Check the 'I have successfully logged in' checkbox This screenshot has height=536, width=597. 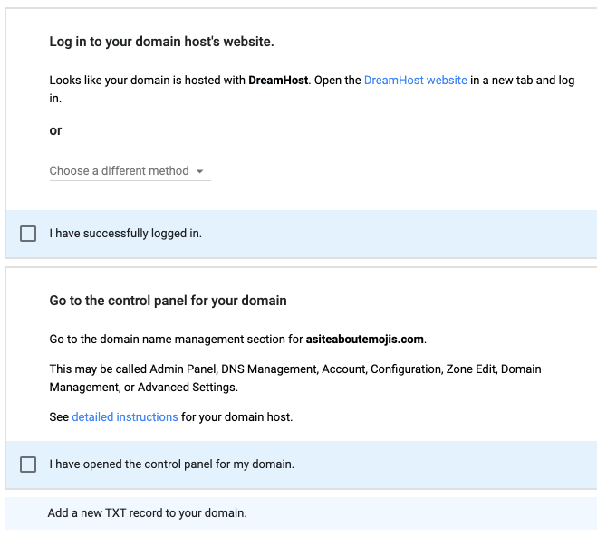[x=29, y=234]
